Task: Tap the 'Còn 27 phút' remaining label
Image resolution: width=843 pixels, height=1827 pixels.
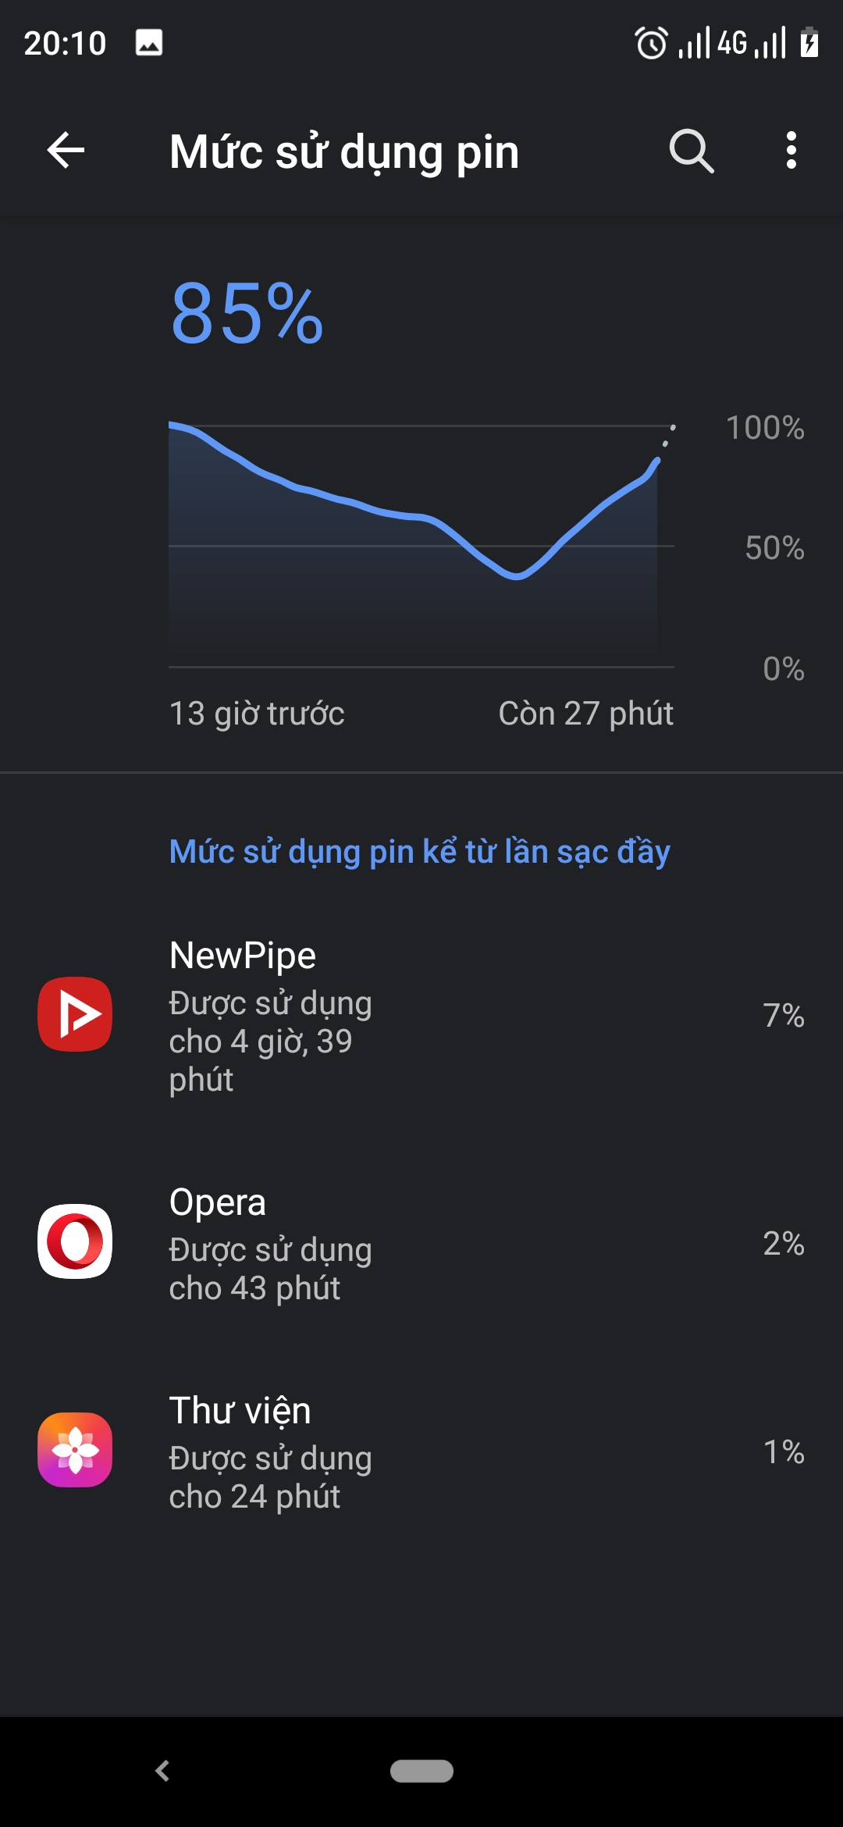Action: [585, 714]
